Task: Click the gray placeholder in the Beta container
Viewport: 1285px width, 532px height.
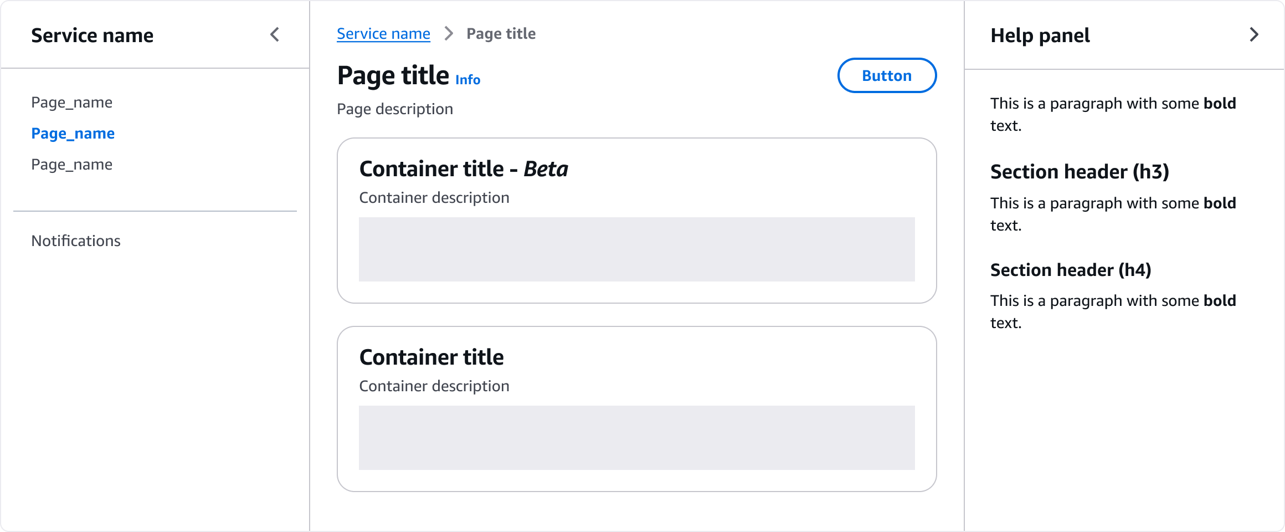Action: [636, 249]
